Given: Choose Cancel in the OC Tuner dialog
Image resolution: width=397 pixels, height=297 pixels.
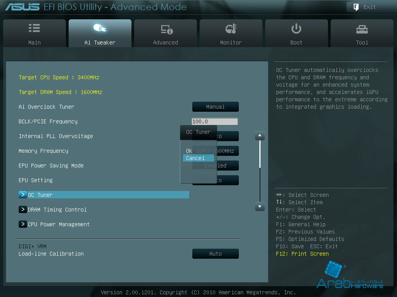Looking at the screenshot, I should point(198,158).
